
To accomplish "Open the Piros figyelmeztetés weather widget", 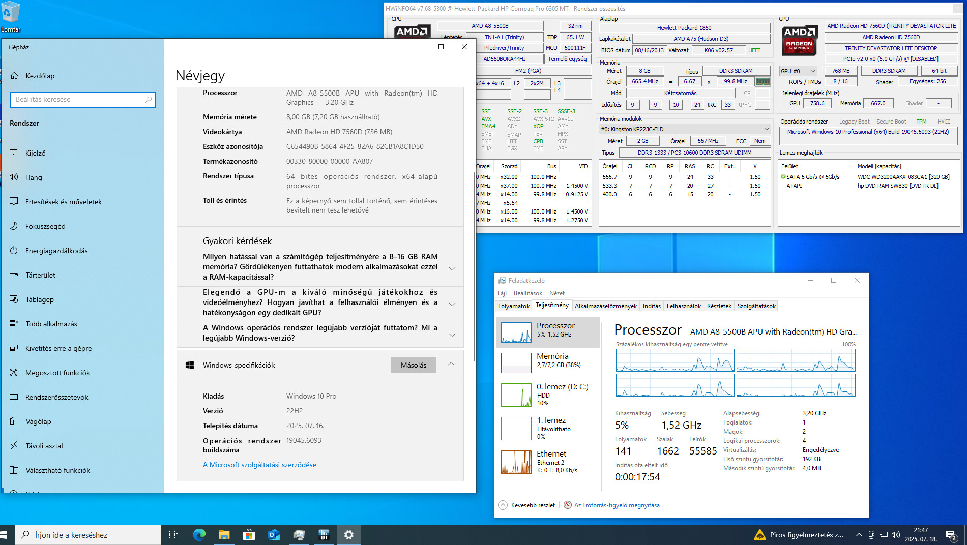I will (799, 535).
